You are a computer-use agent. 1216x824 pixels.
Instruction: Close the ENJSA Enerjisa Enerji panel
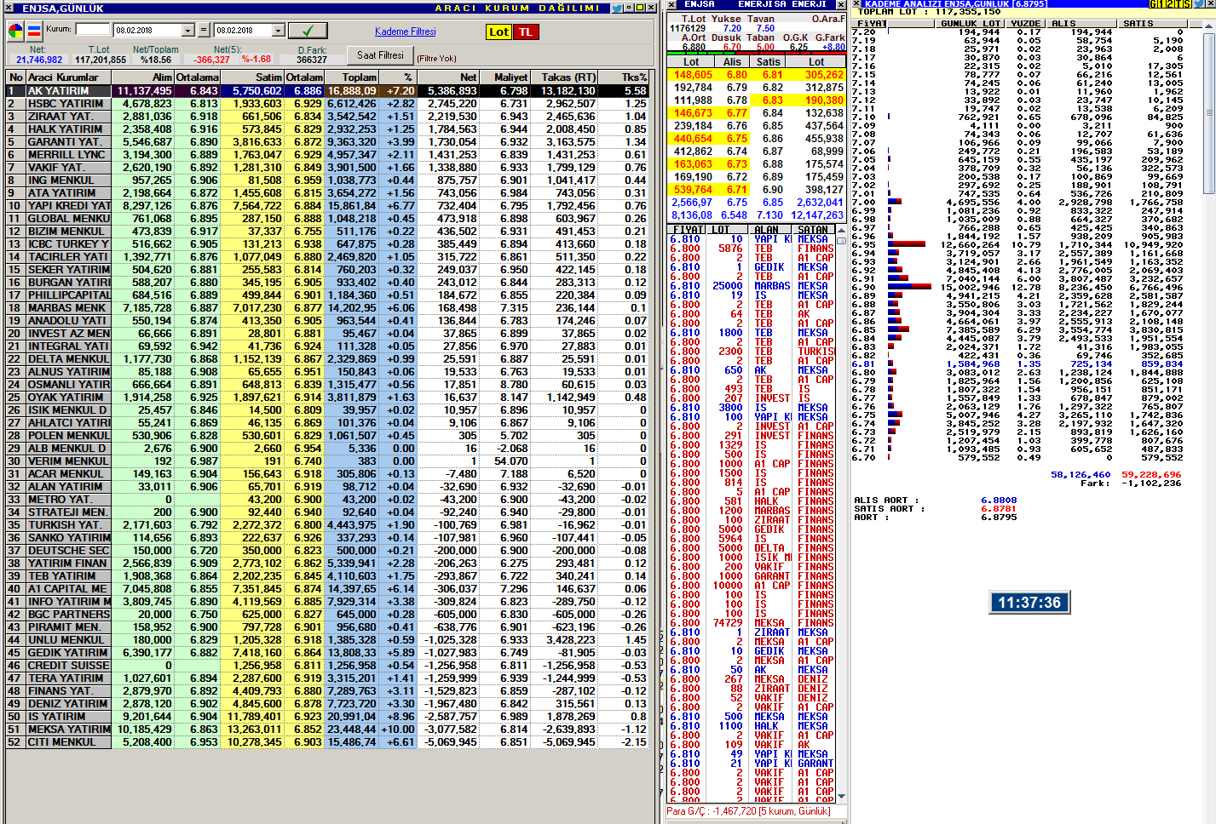pos(842,4)
